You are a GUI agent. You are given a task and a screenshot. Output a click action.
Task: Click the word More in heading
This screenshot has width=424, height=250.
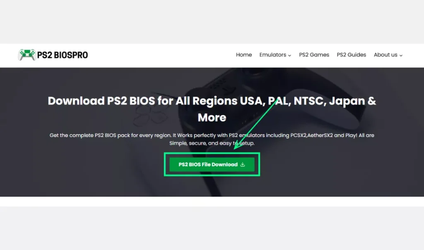(x=212, y=118)
